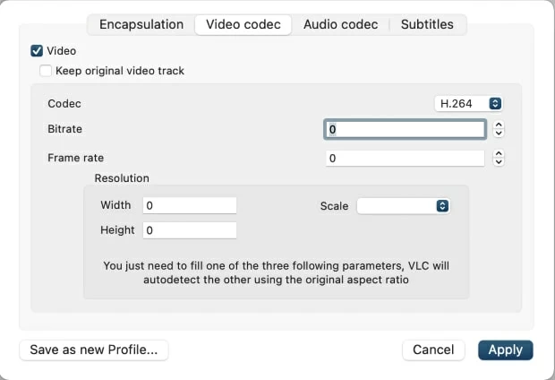Image resolution: width=555 pixels, height=380 pixels.
Task: Click Save as new Profile button
Action: coord(94,350)
